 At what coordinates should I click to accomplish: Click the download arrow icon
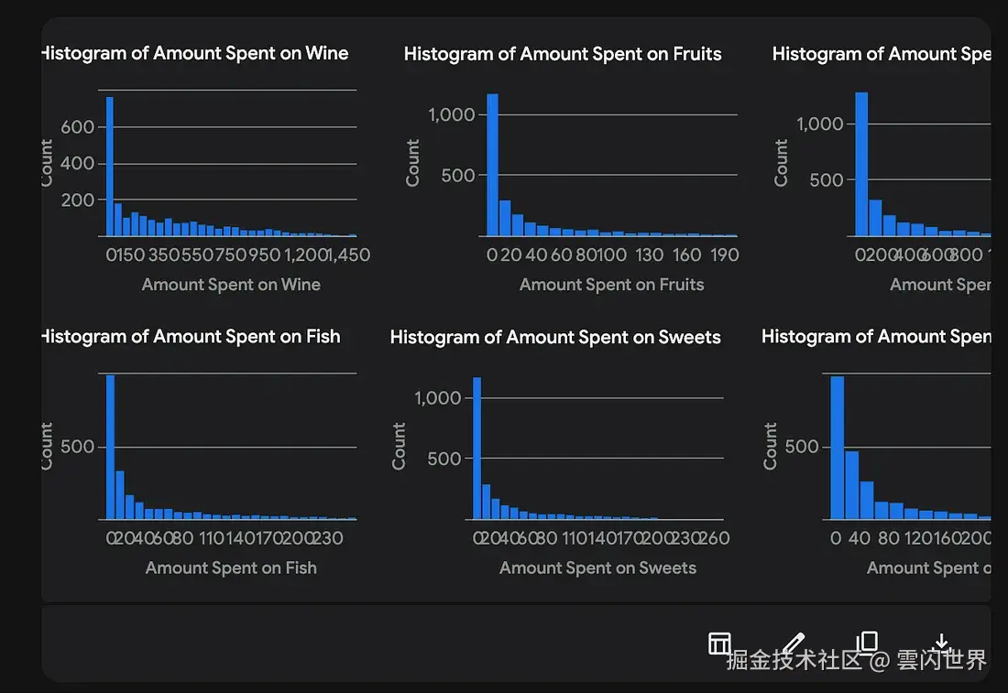941,643
